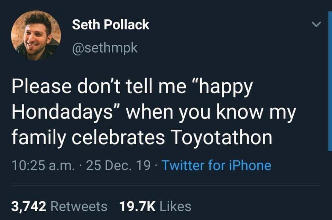Open the @sethmpk handle
The height and width of the screenshot is (220, 332).
105,48
